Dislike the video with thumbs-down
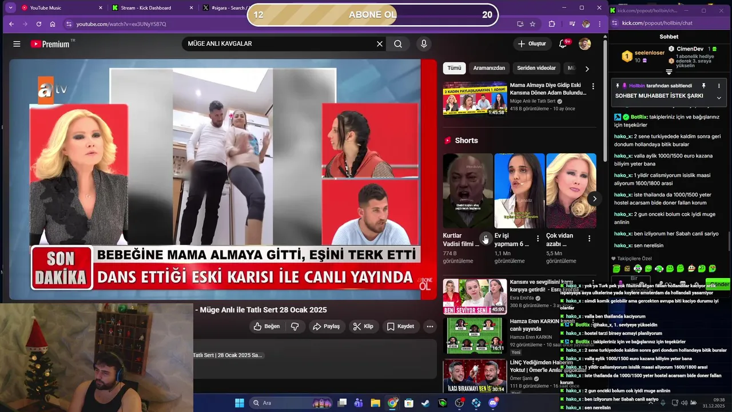 (295, 326)
